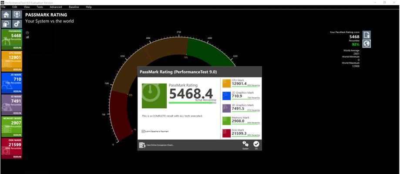Viewport: 400px width, 174px height.
Task: Open the Tests menu
Action: 40,7
